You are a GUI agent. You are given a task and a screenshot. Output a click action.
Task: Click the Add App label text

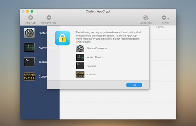pyautogui.click(x=31, y=23)
